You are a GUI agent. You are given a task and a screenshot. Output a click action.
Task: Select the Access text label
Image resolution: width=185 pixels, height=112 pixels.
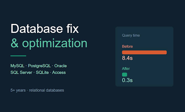(x=59, y=73)
